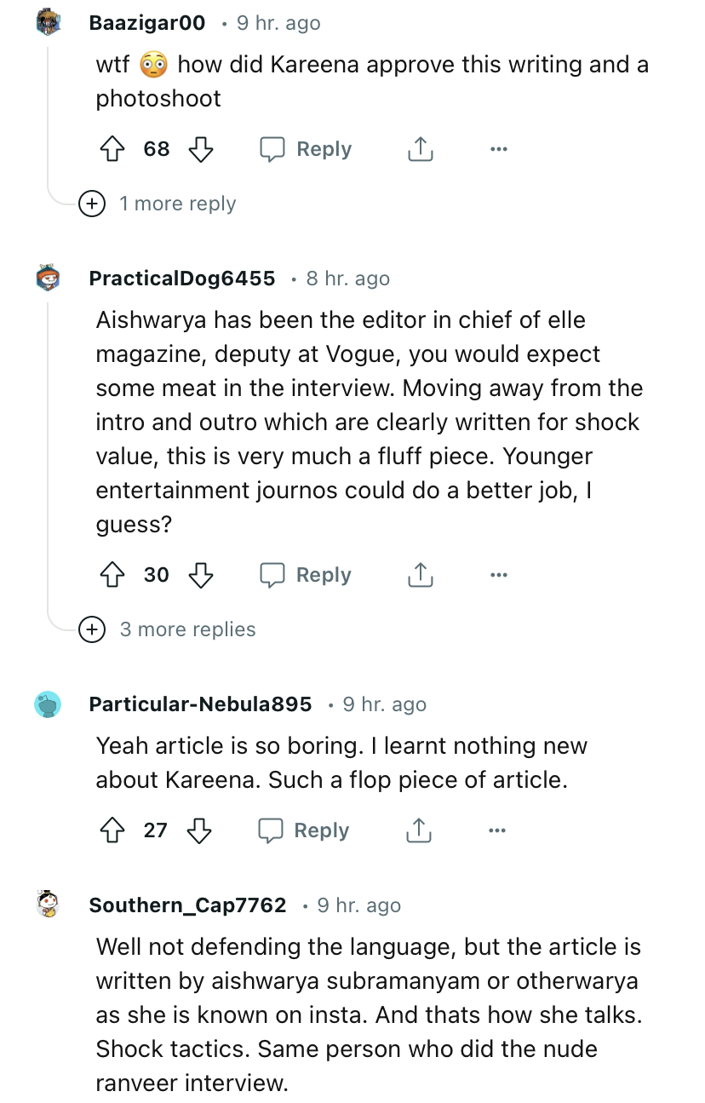
Task: Upvote Baazigar00's comment
Action: 112,150
